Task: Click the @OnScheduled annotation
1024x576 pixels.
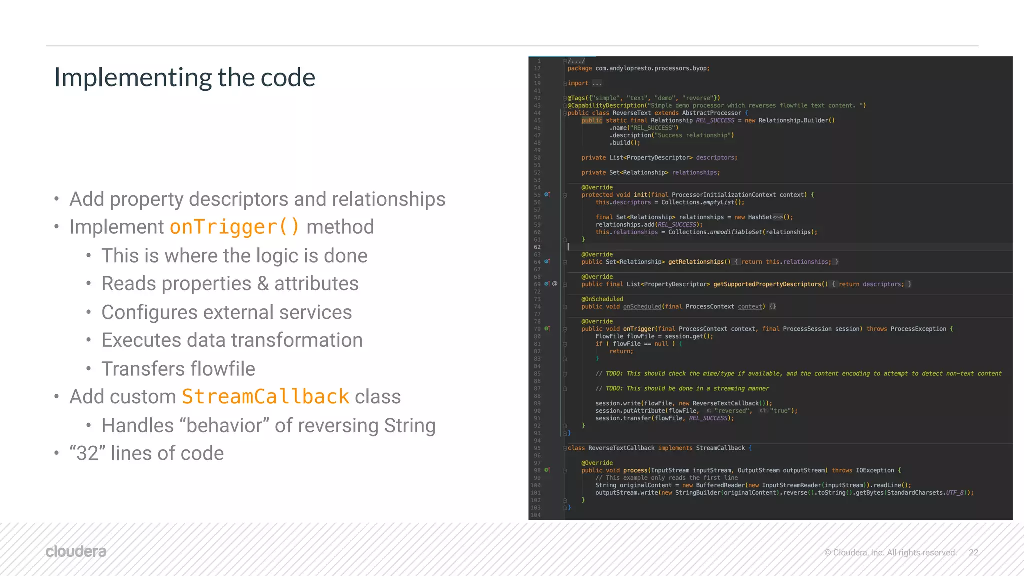Action: pyautogui.click(x=602, y=299)
